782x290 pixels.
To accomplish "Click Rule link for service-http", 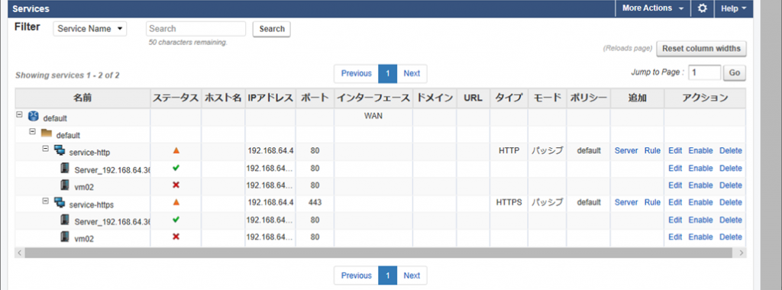I will [x=652, y=150].
